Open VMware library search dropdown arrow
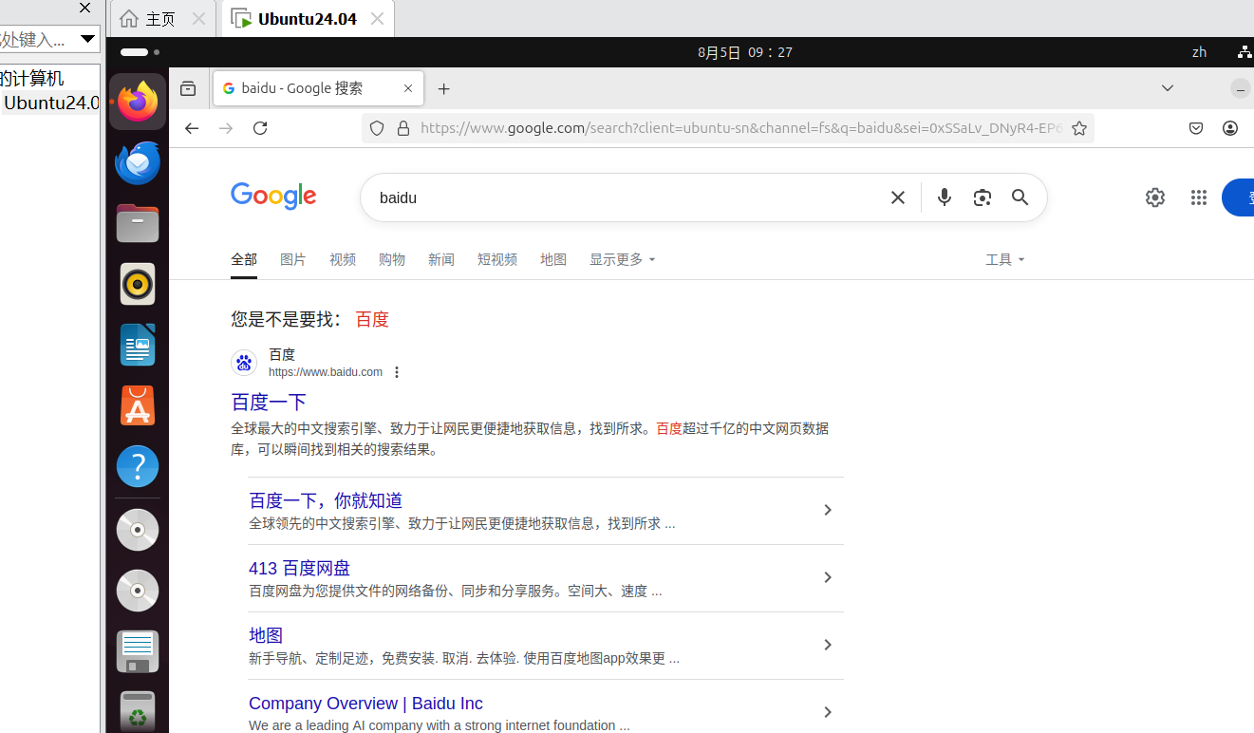The width and height of the screenshot is (1254, 733). pyautogui.click(x=87, y=39)
